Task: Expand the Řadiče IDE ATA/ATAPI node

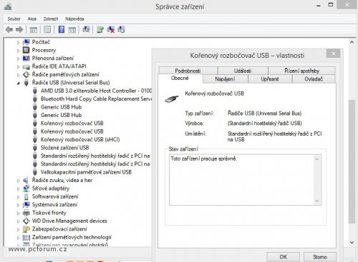Action: pos(18,67)
